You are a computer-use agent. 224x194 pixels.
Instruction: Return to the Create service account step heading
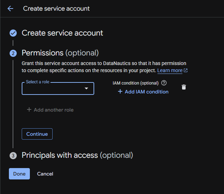pyautogui.click(x=62, y=33)
